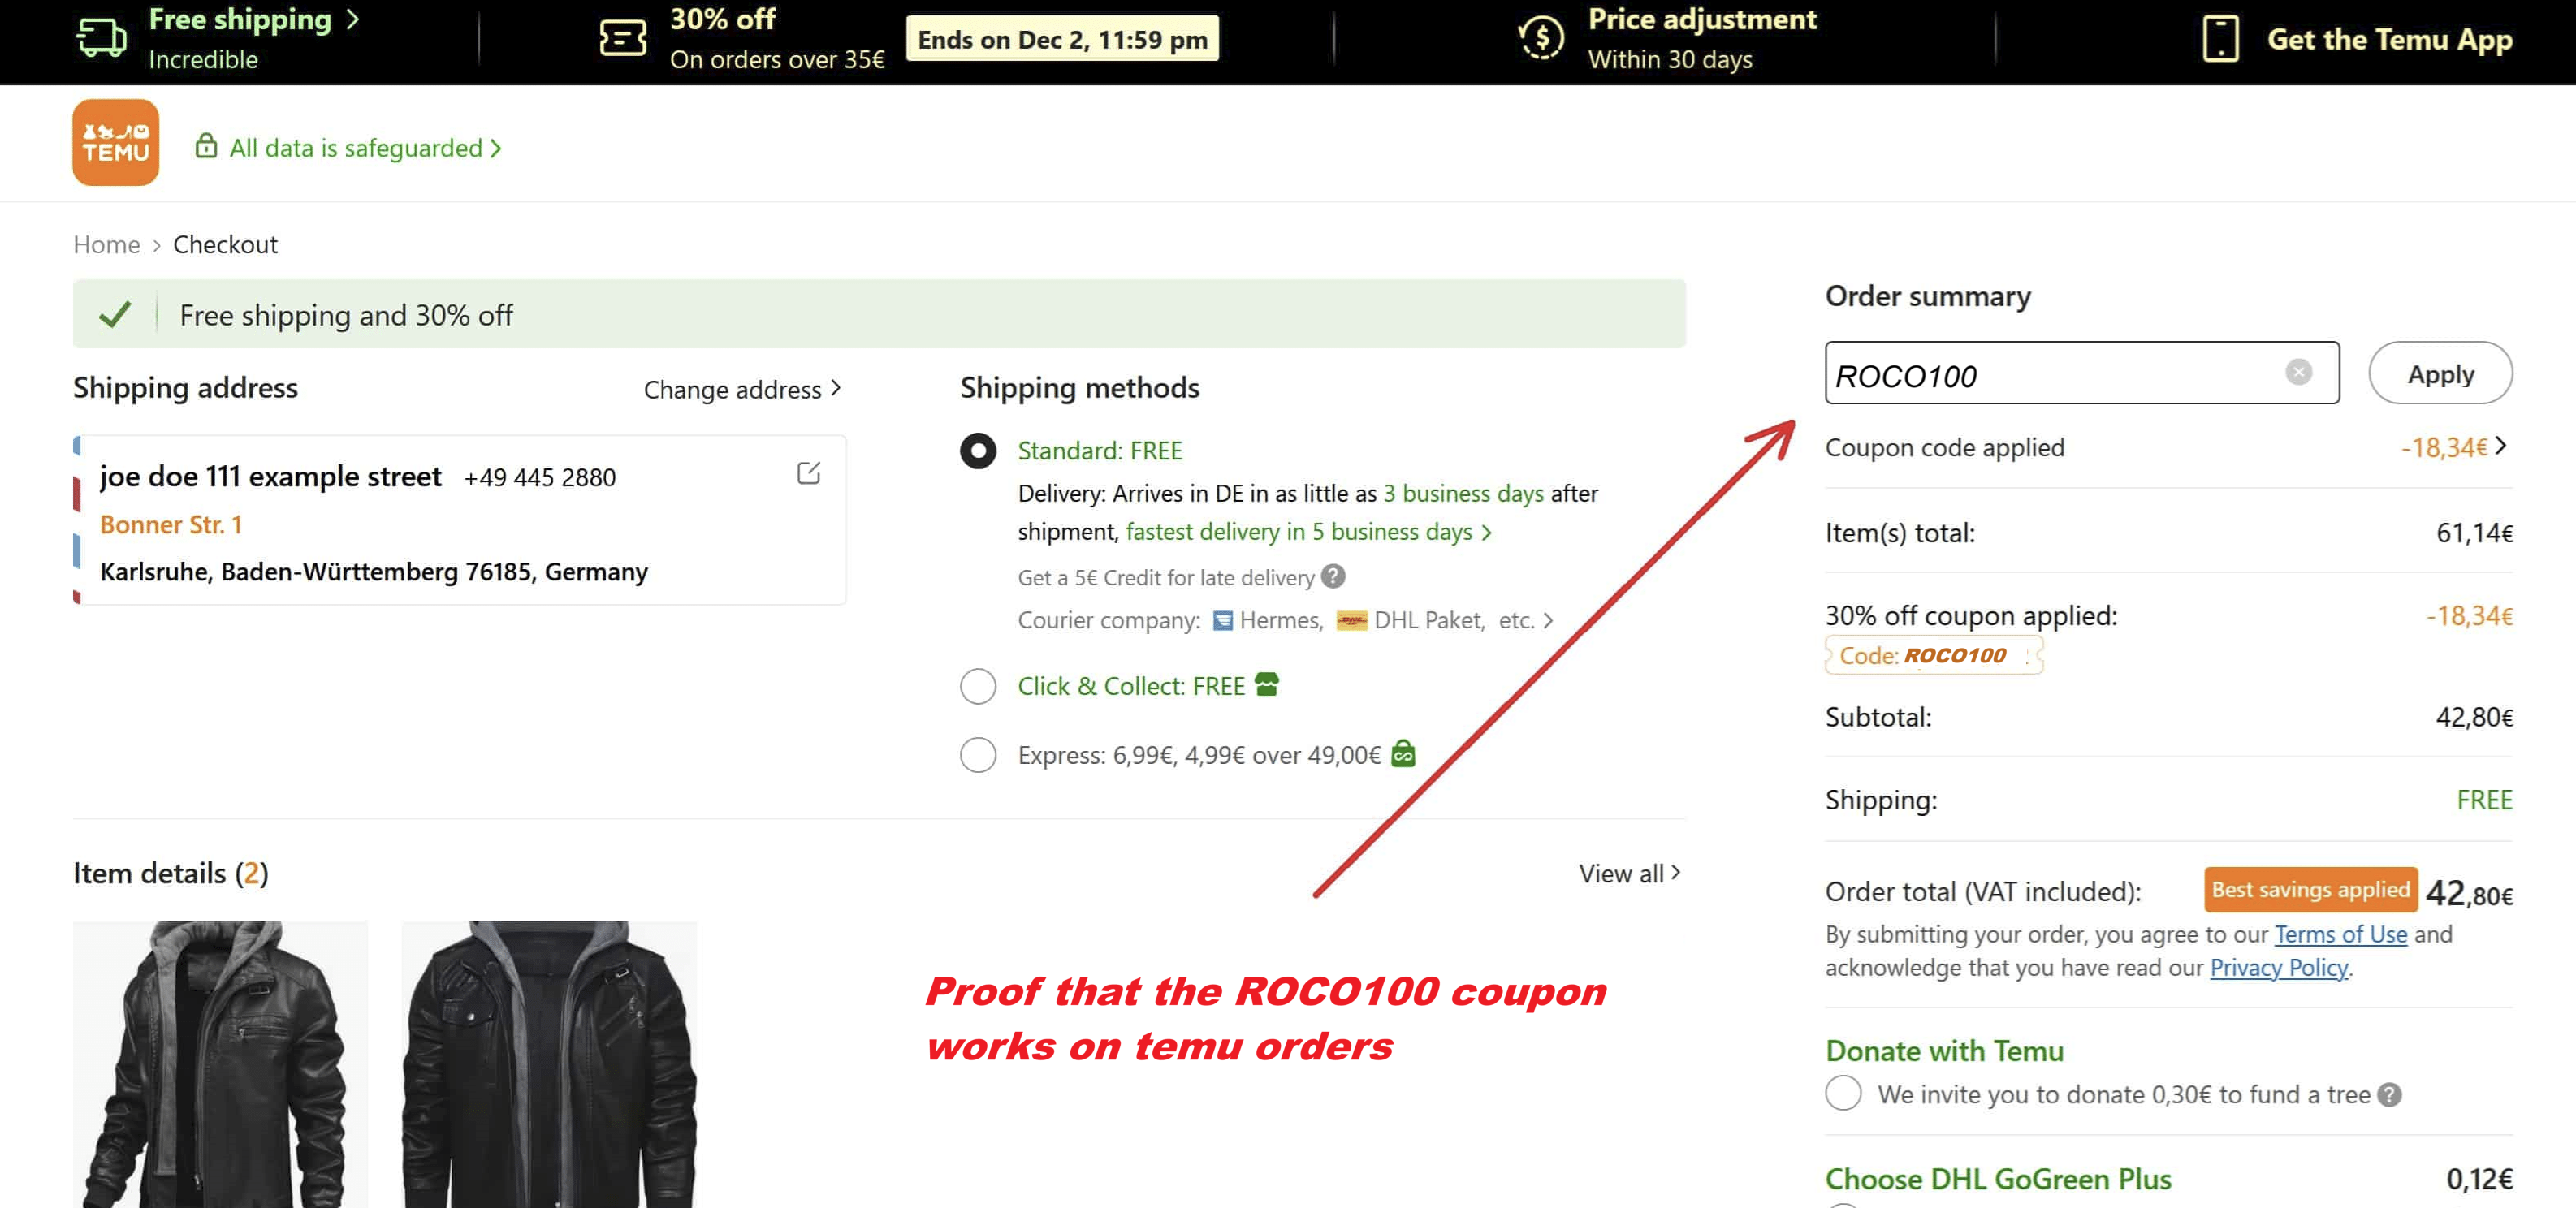The height and width of the screenshot is (1208, 2576).
Task: Click the Shipping methods heading
Action: pos(1079,388)
